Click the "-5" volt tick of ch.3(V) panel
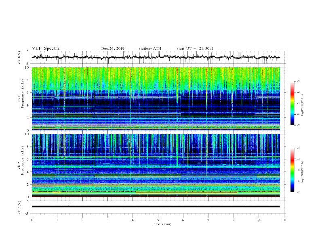Screen dimensions: 320x247 [27, 214]
